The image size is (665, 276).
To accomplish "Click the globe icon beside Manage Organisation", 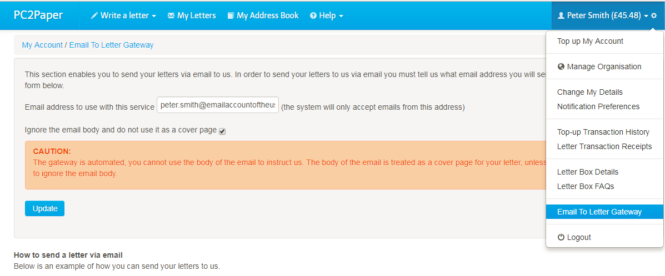I will click(x=561, y=67).
